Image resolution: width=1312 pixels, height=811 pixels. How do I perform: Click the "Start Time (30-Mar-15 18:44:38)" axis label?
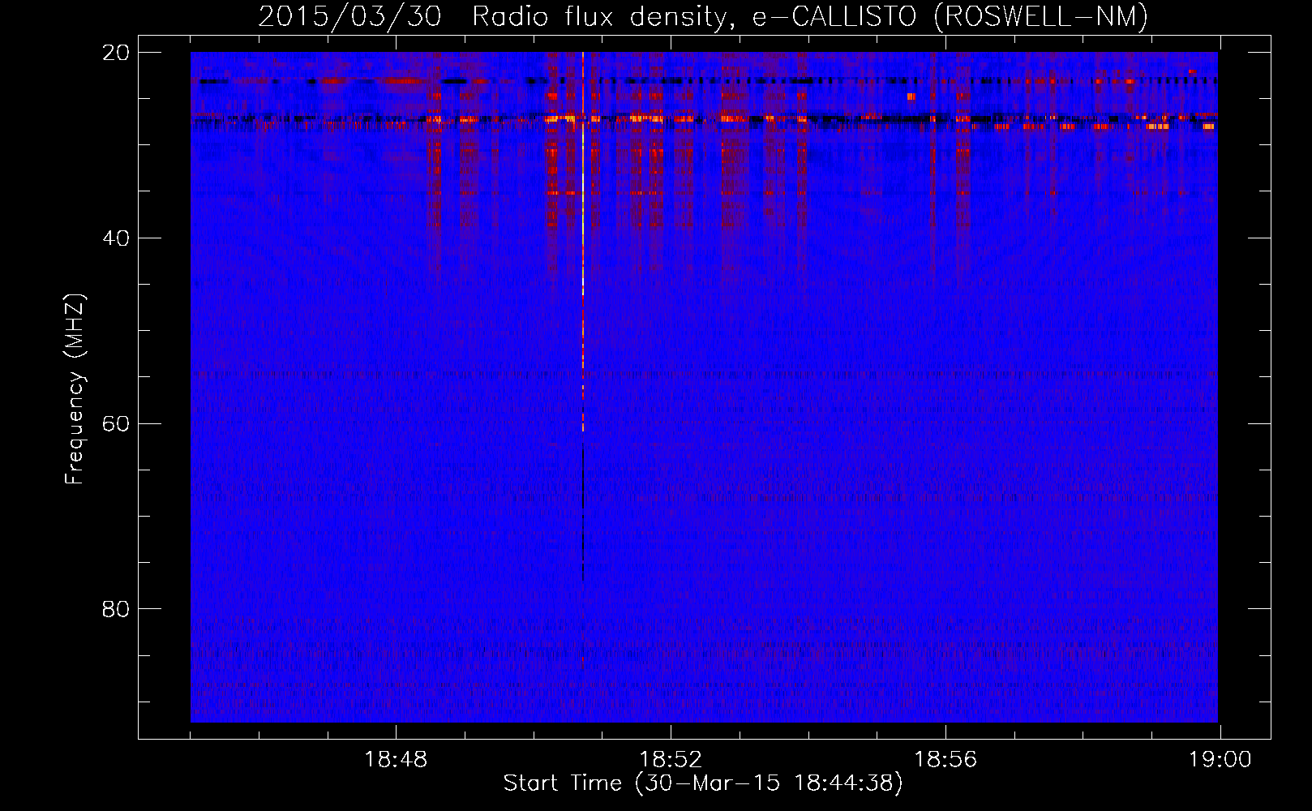703,783
